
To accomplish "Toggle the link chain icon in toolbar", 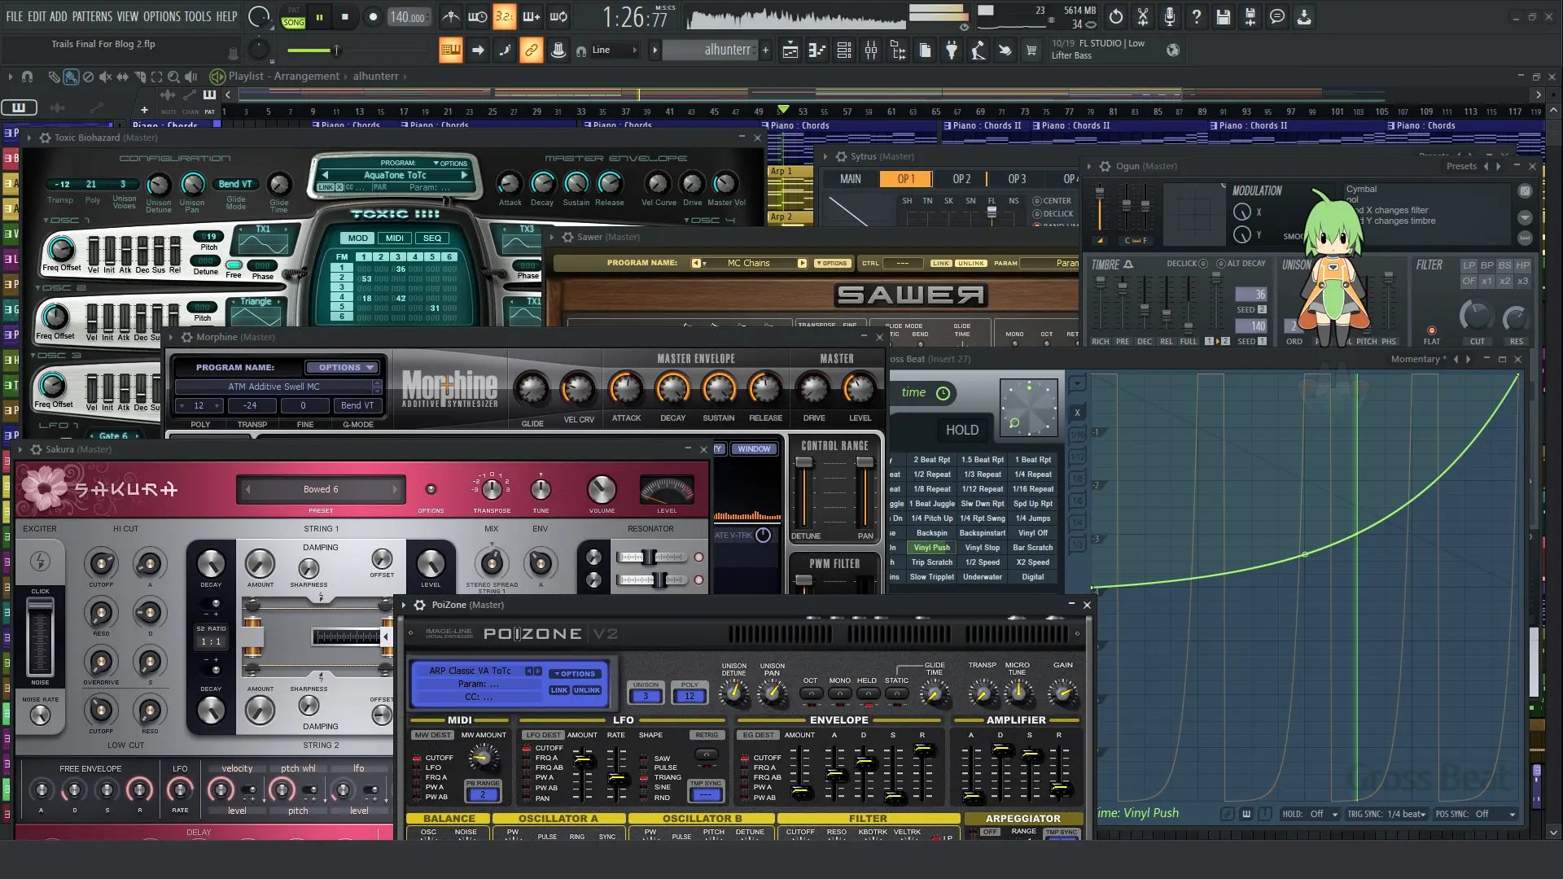I will (x=531, y=50).
